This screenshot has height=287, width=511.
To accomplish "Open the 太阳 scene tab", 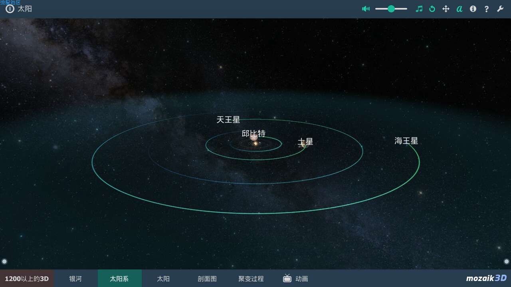I will pos(163,279).
